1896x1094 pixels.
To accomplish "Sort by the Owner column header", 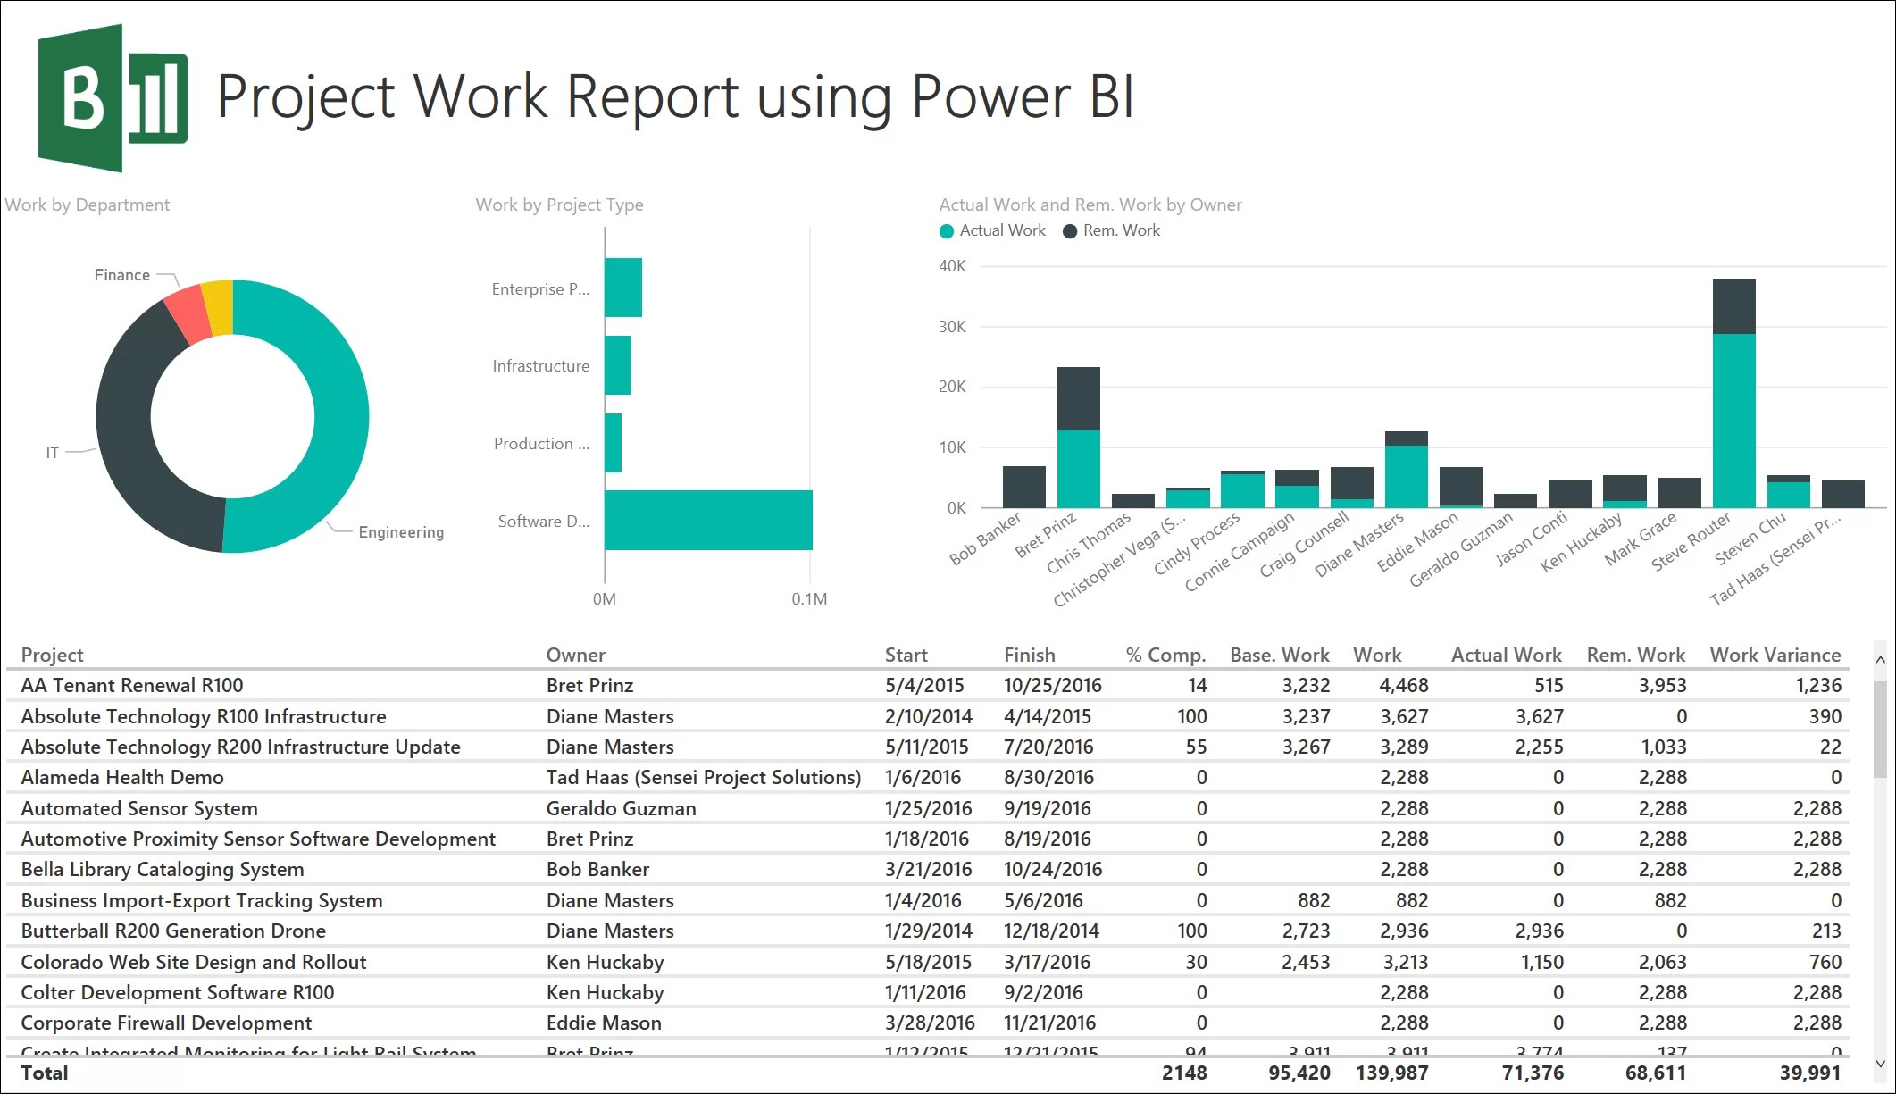I will [575, 655].
